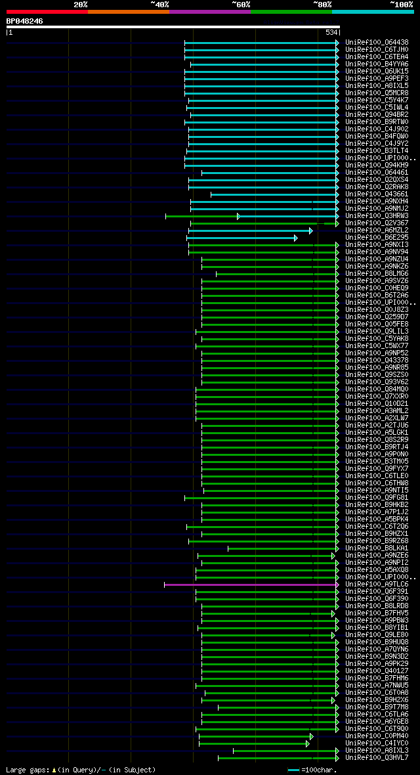Select the UniRef100_Q9FG81 label
The height and width of the screenshot is (775, 420).
[377, 498]
